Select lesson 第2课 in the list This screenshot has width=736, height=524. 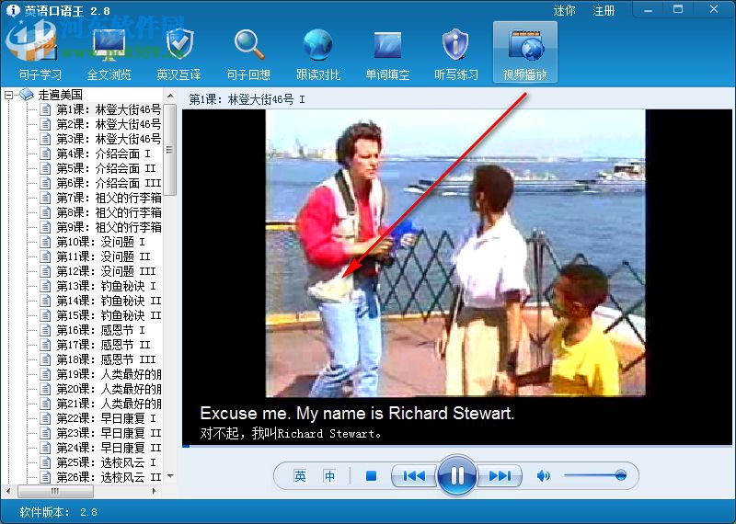coord(109,124)
